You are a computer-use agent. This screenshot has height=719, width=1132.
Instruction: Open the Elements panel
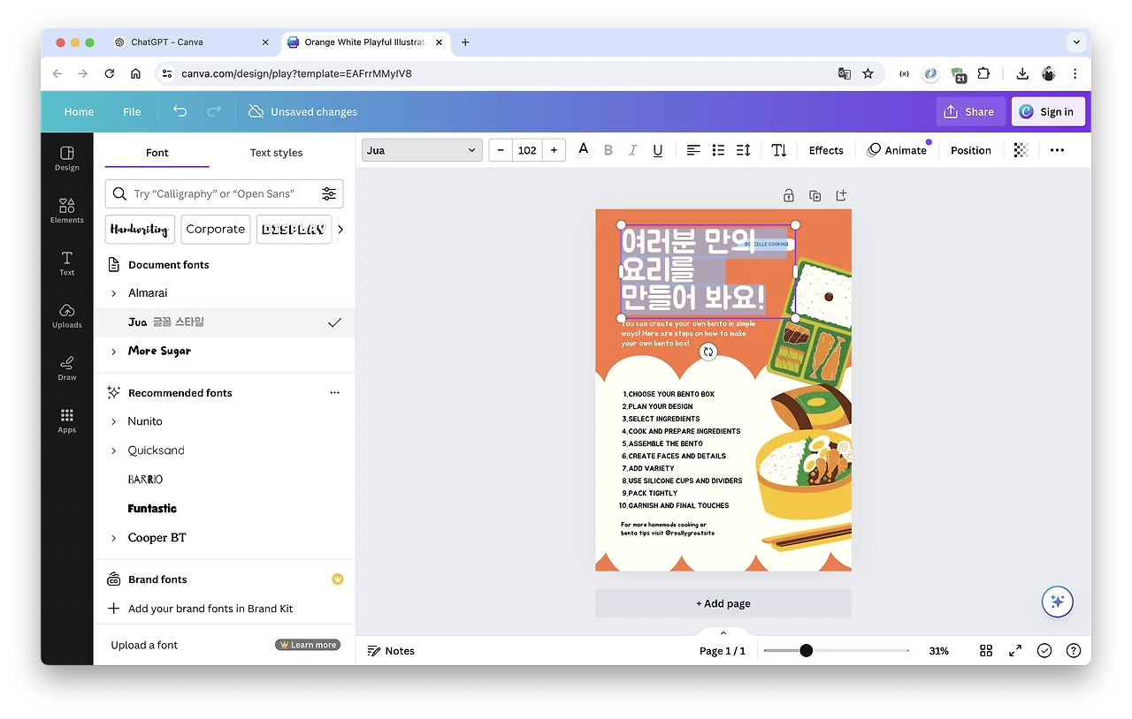coord(67,210)
